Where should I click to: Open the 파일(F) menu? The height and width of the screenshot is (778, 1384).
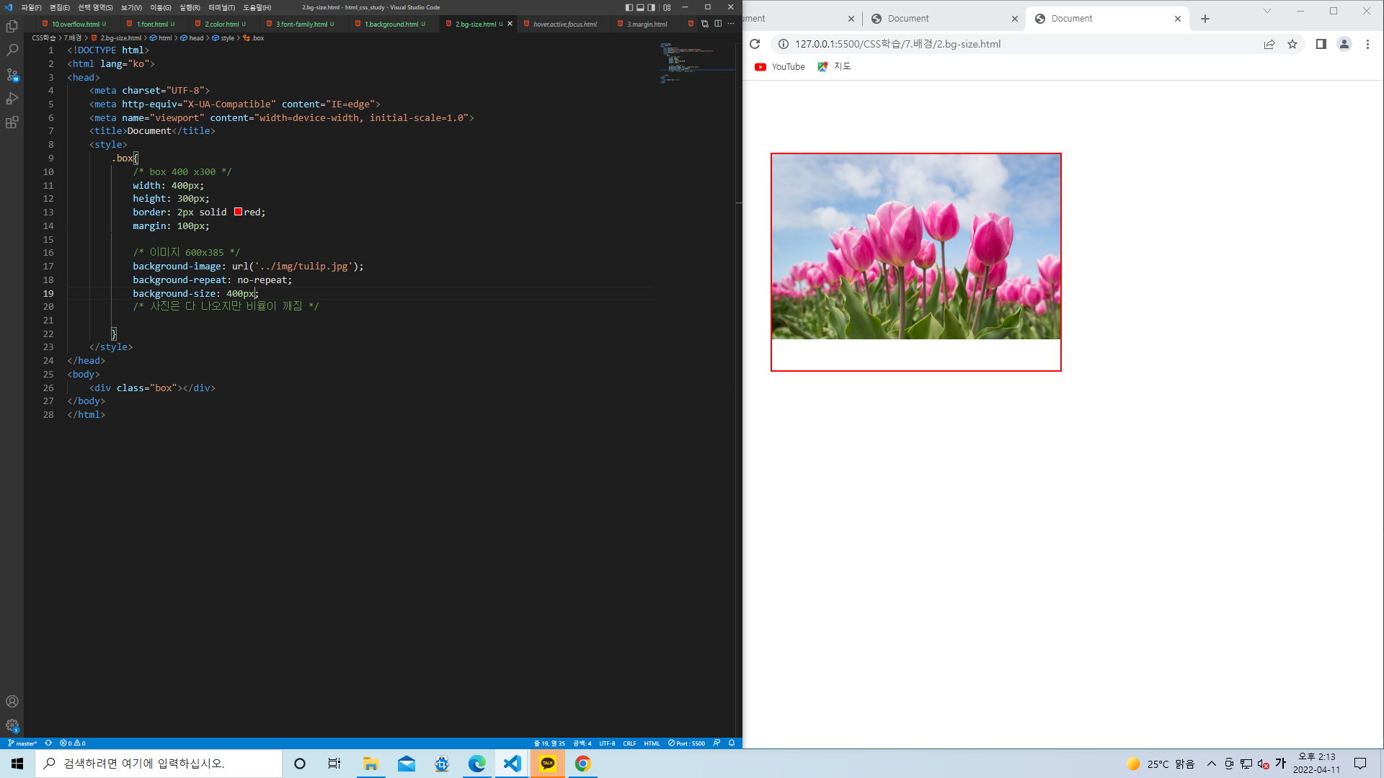31,7
